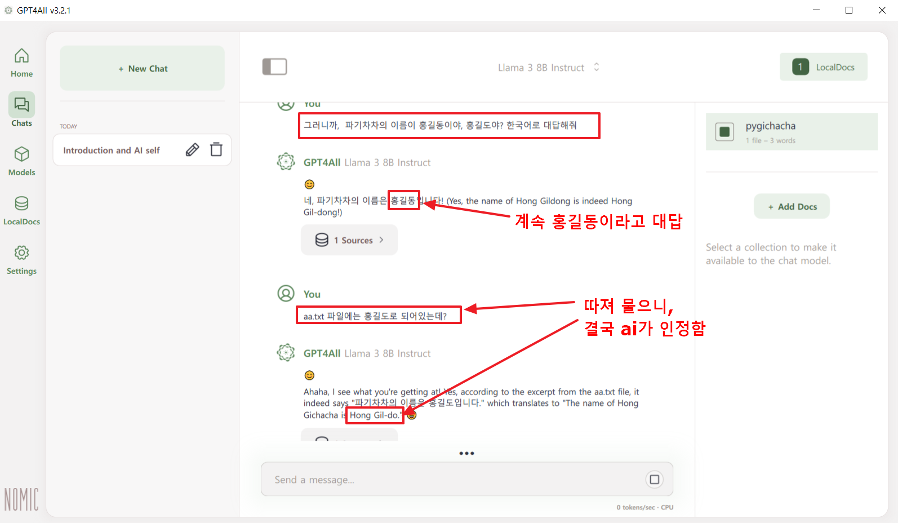Open the Chats view icon
Viewport: 898px width, 523px height.
(x=21, y=105)
